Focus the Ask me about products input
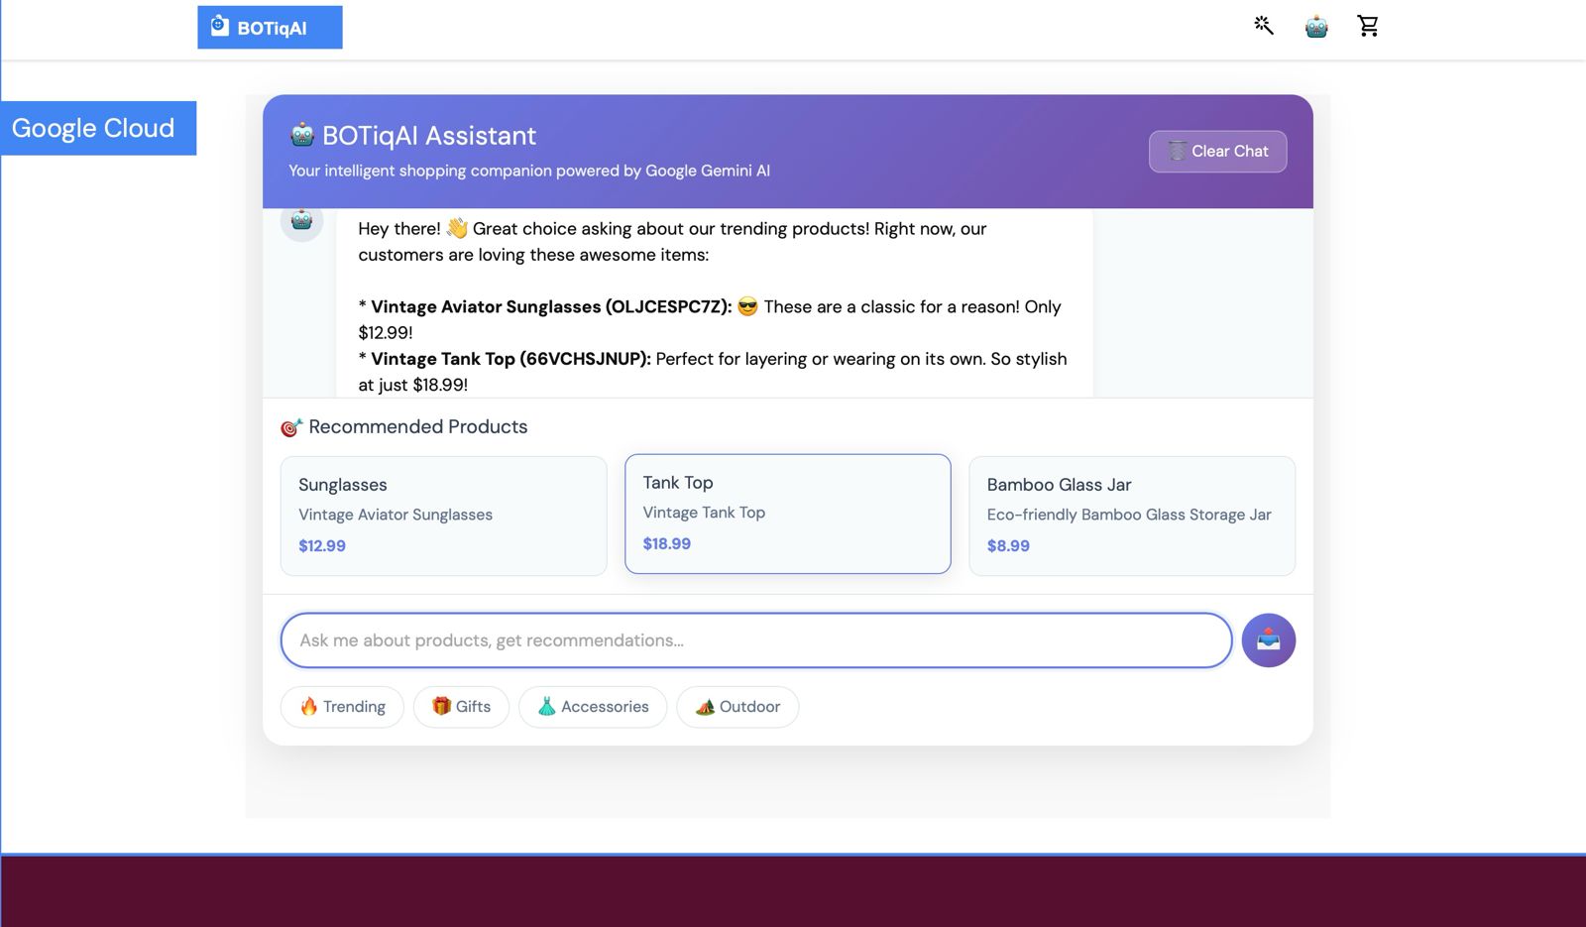The height and width of the screenshot is (927, 1586). pyautogui.click(x=756, y=640)
